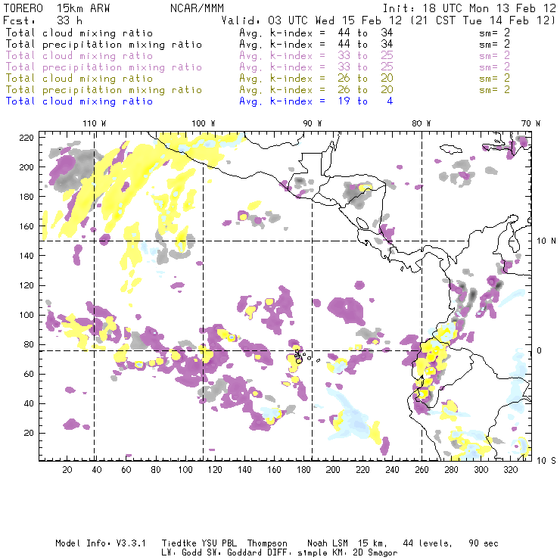This screenshot has height=560, width=560.
Task: Click the '10 N' latitude label
Action: pos(546,241)
